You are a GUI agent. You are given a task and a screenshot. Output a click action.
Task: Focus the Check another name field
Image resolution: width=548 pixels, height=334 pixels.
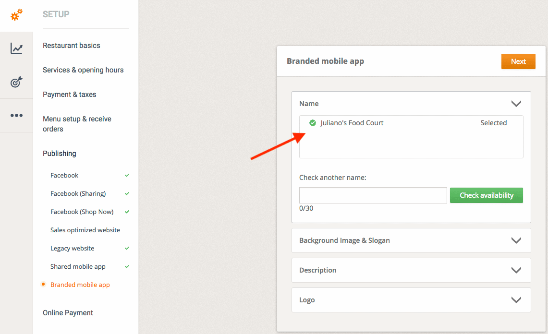pyautogui.click(x=373, y=195)
